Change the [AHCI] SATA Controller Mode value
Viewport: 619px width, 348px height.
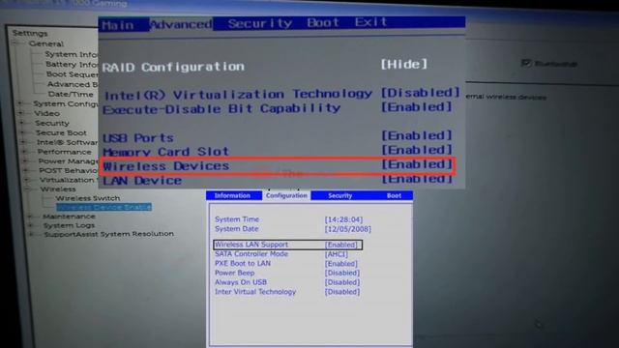337,254
